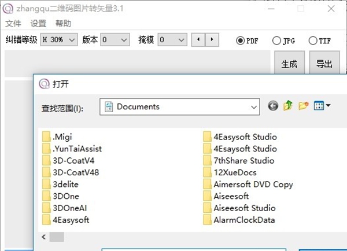Select the Aiseesoft Studio folder name

(x=245, y=208)
